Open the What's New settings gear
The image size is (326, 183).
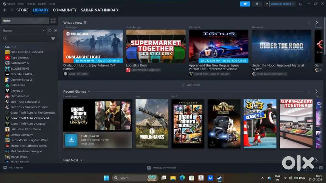[85, 22]
